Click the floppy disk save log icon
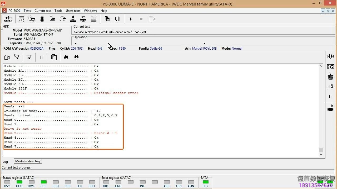 tap(29, 57)
